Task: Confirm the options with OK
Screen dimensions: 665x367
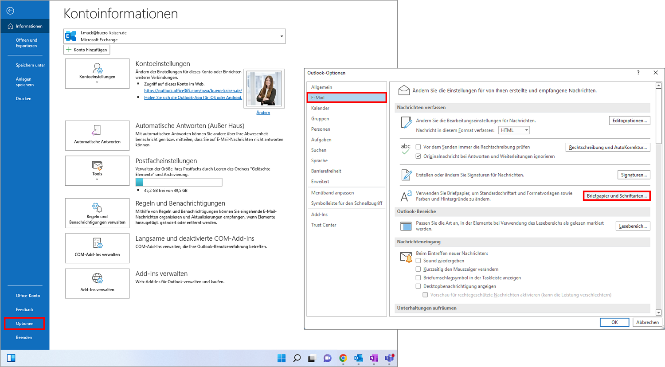Action: pyautogui.click(x=614, y=322)
